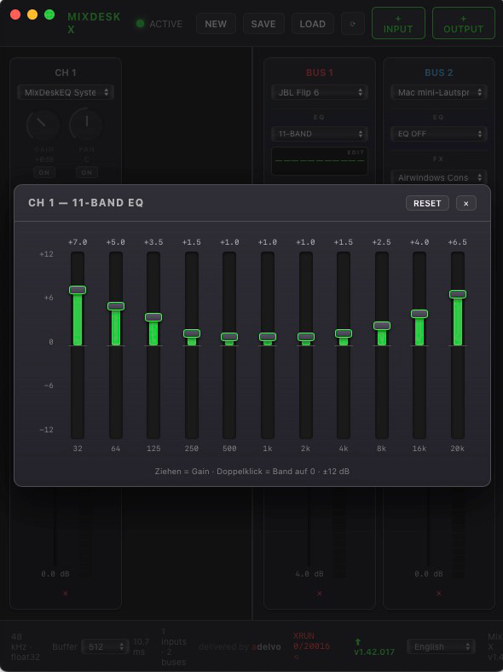
Task: Click the BUS 2 header label
Action: coord(439,72)
